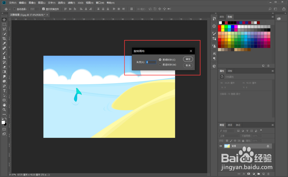The image size is (288, 177).
Task: Select the Healing Brush tool
Action: tap(4, 48)
